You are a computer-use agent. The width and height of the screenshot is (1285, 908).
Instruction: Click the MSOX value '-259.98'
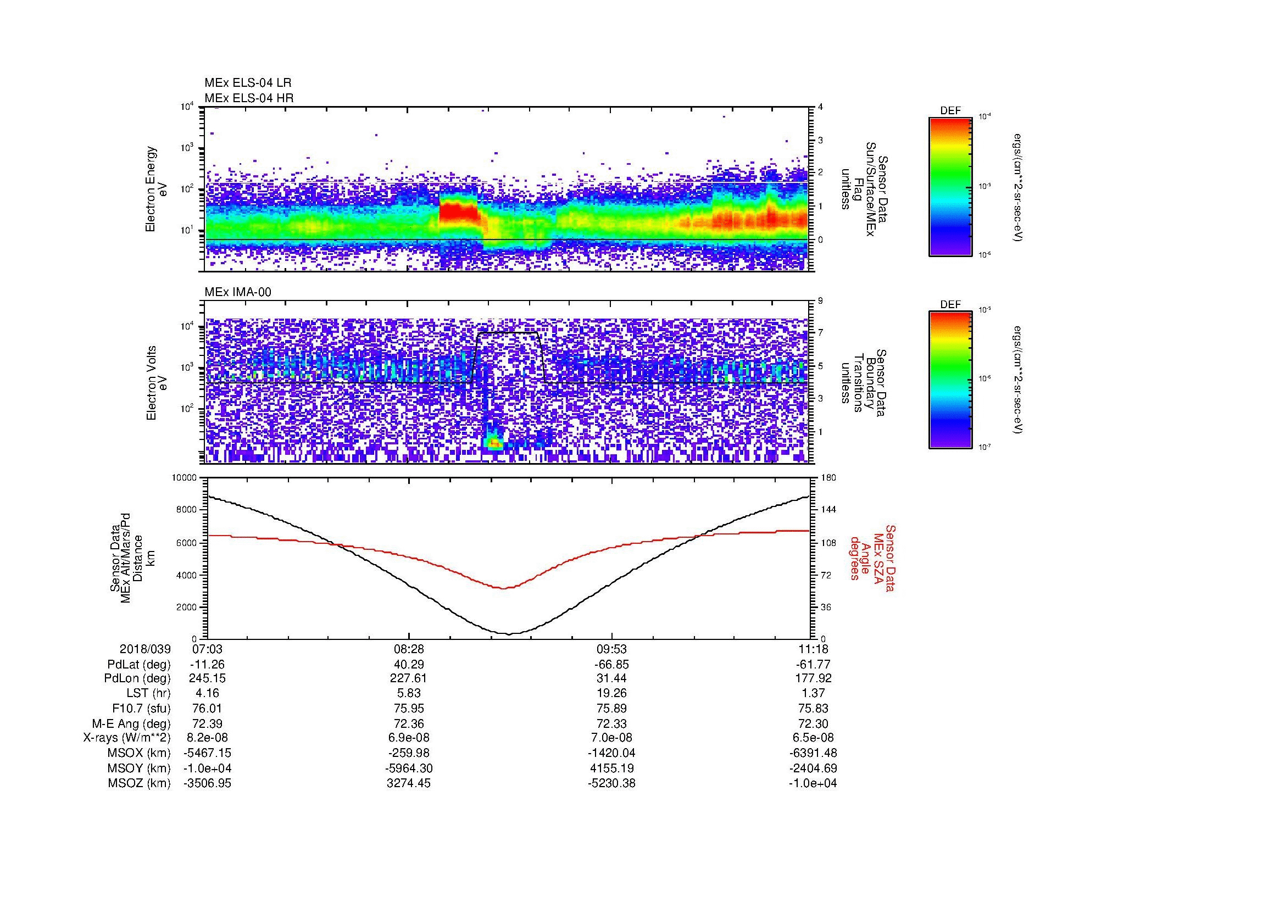click(410, 754)
